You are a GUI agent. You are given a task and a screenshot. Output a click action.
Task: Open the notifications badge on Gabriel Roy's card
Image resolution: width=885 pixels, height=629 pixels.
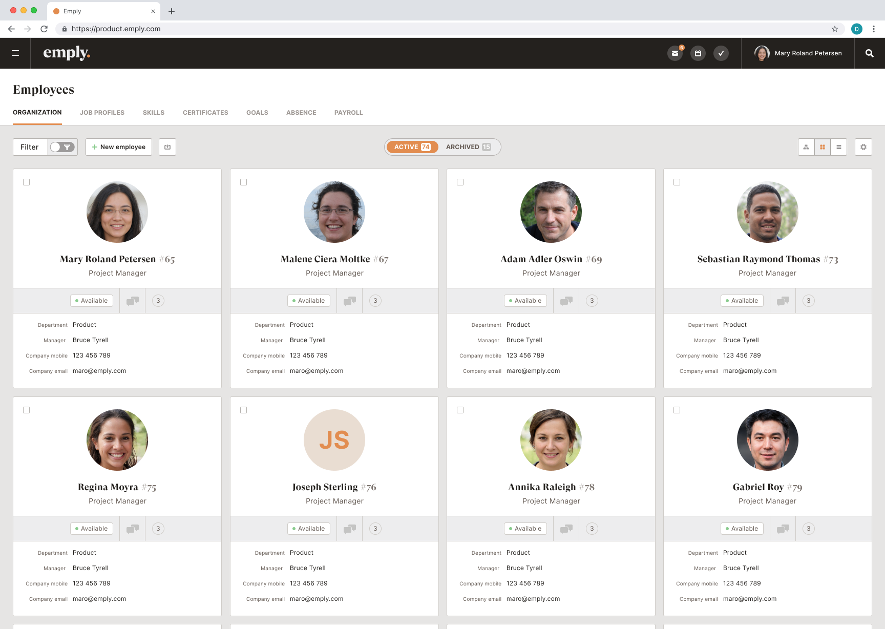tap(808, 528)
